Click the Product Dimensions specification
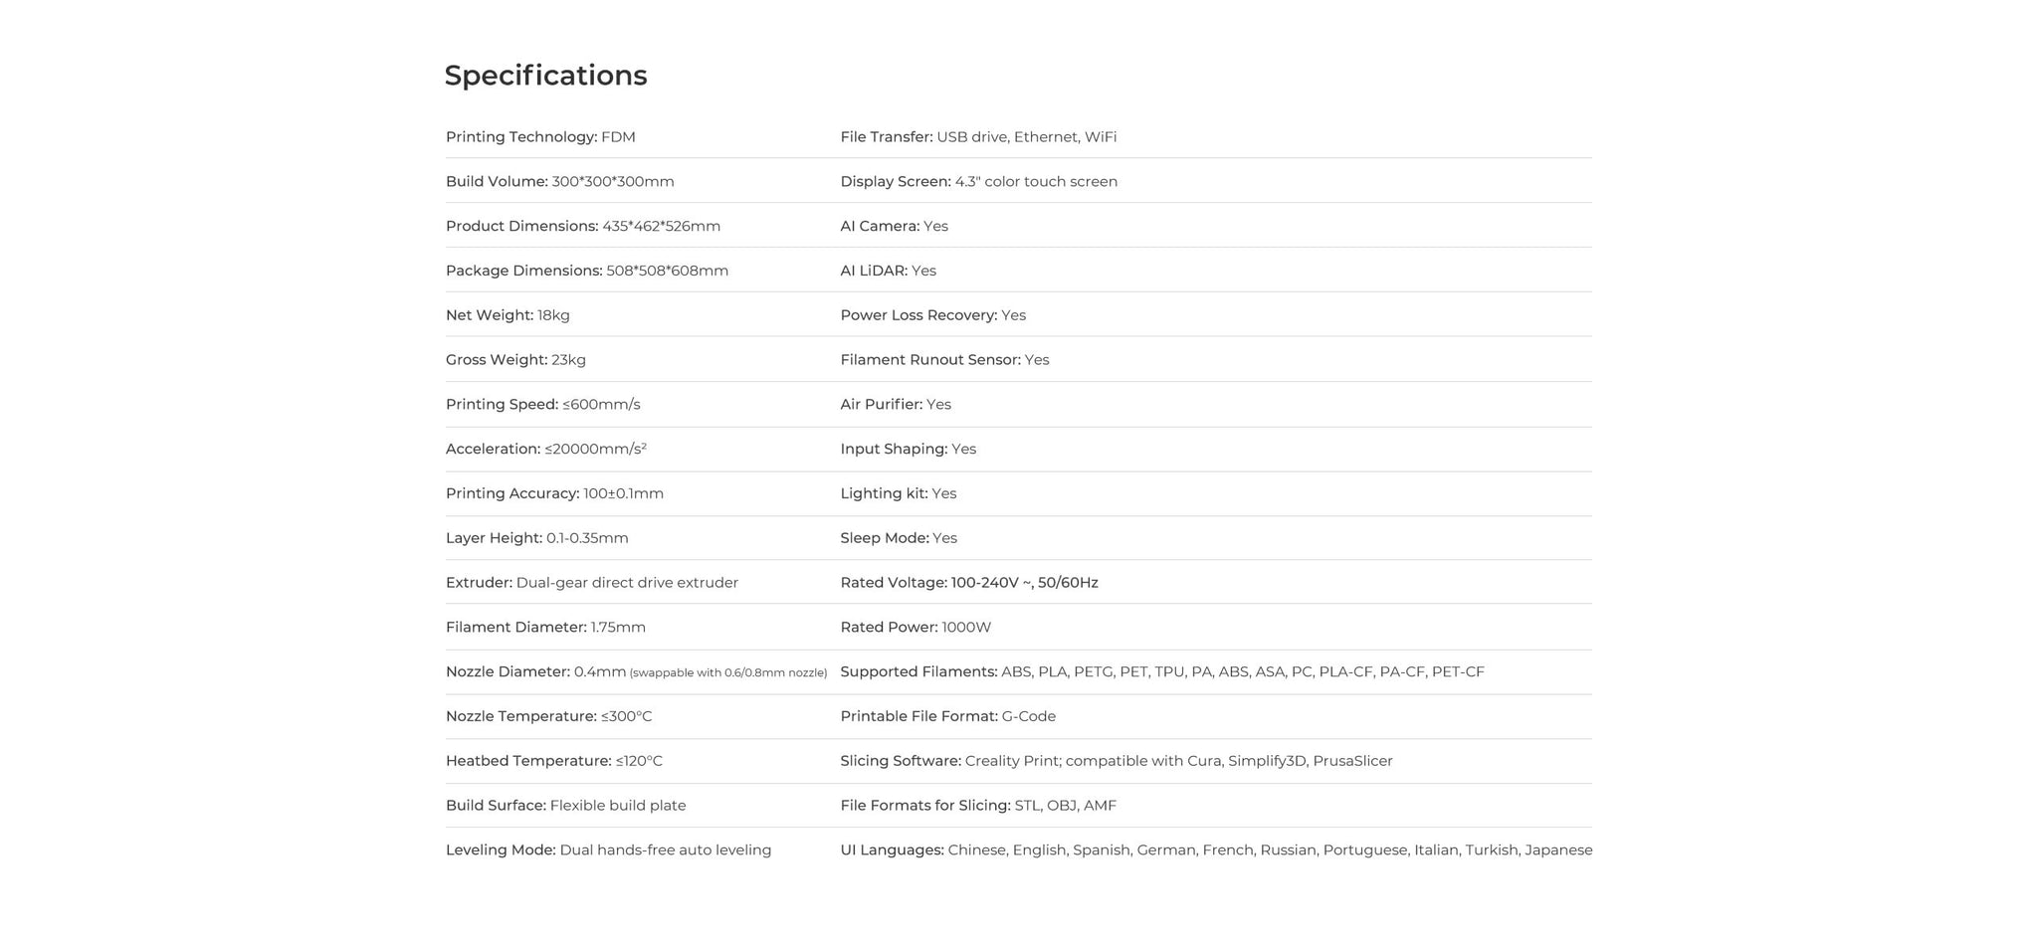 tap(582, 227)
